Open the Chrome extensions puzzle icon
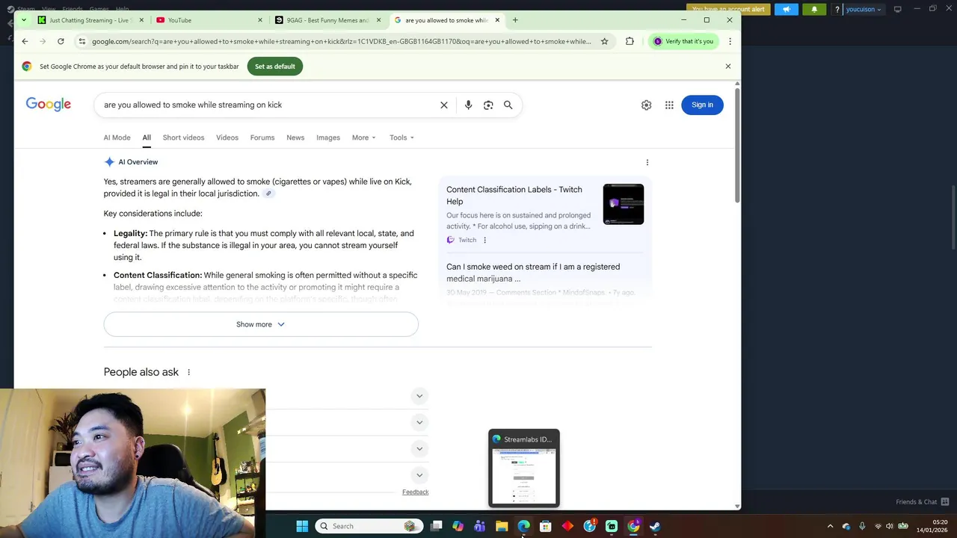Screen dimensions: 957x538 630,41
